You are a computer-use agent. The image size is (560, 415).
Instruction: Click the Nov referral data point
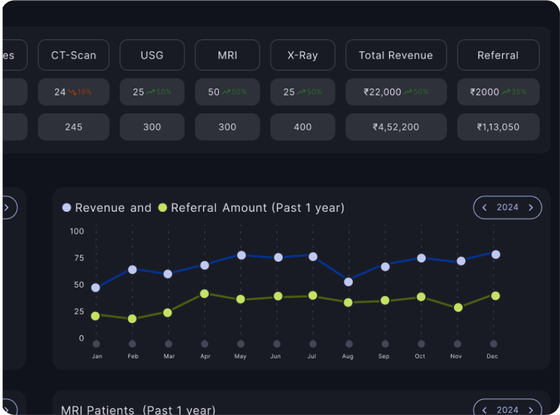click(458, 307)
